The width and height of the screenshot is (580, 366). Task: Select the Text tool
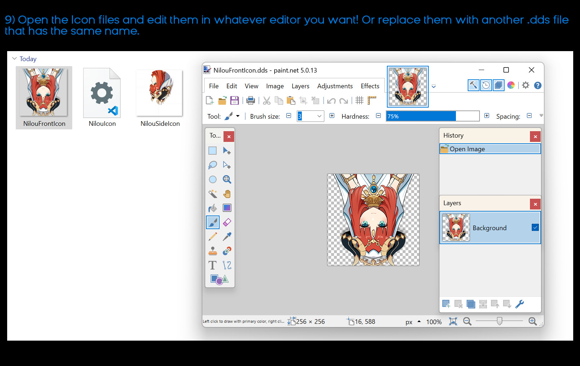tap(212, 265)
